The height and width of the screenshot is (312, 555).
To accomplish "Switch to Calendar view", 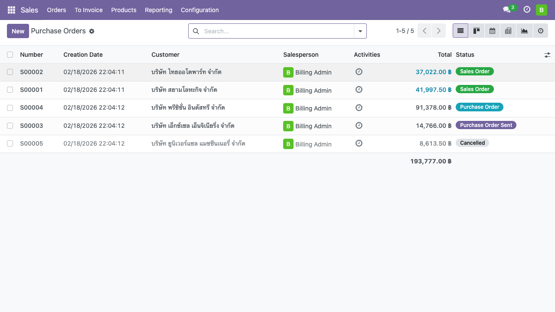I will (492, 31).
